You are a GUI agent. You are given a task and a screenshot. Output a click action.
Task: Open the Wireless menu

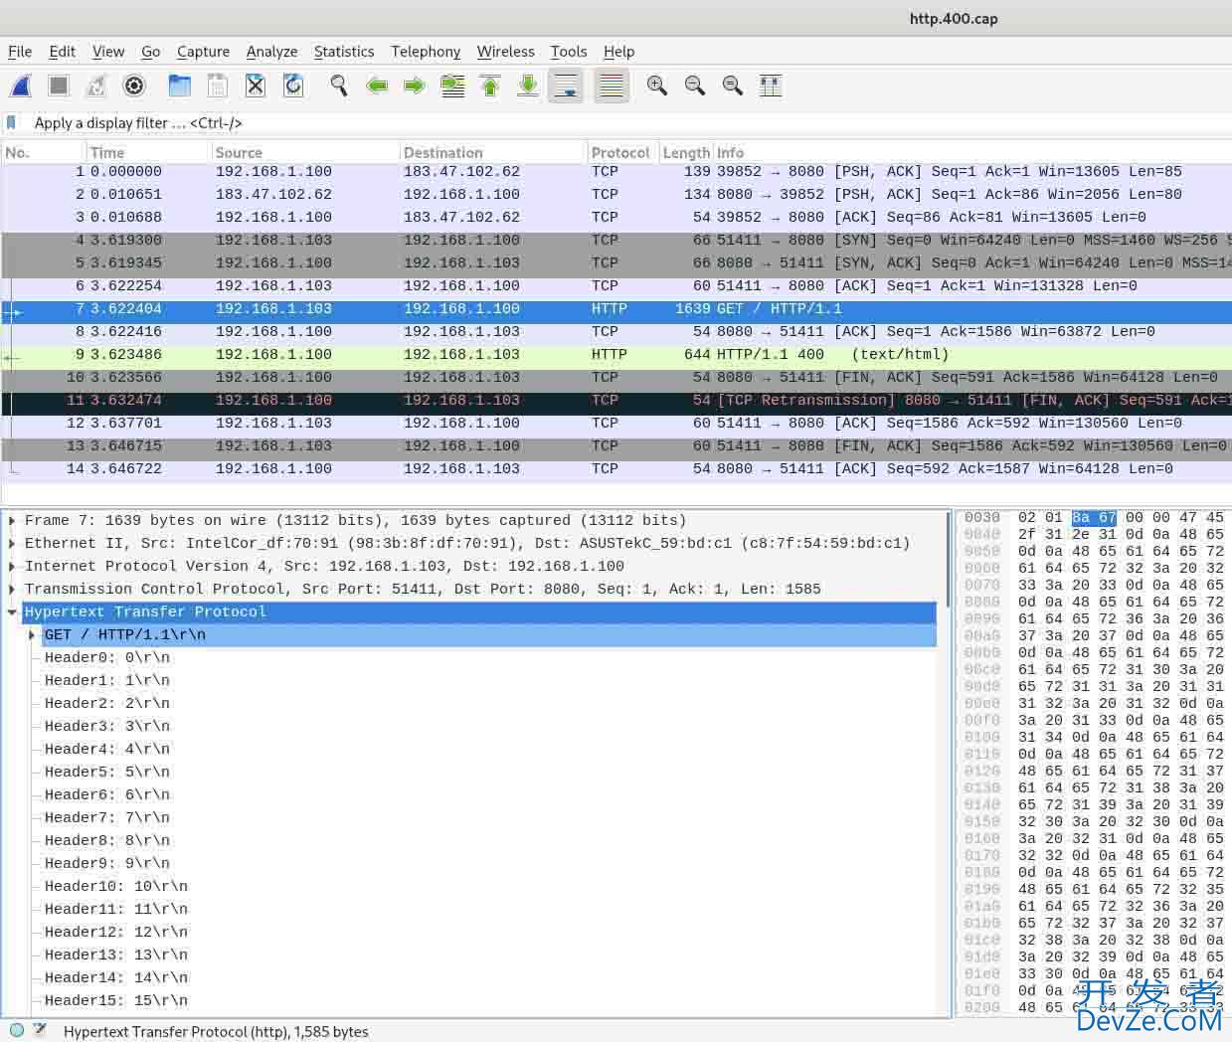pos(505,52)
